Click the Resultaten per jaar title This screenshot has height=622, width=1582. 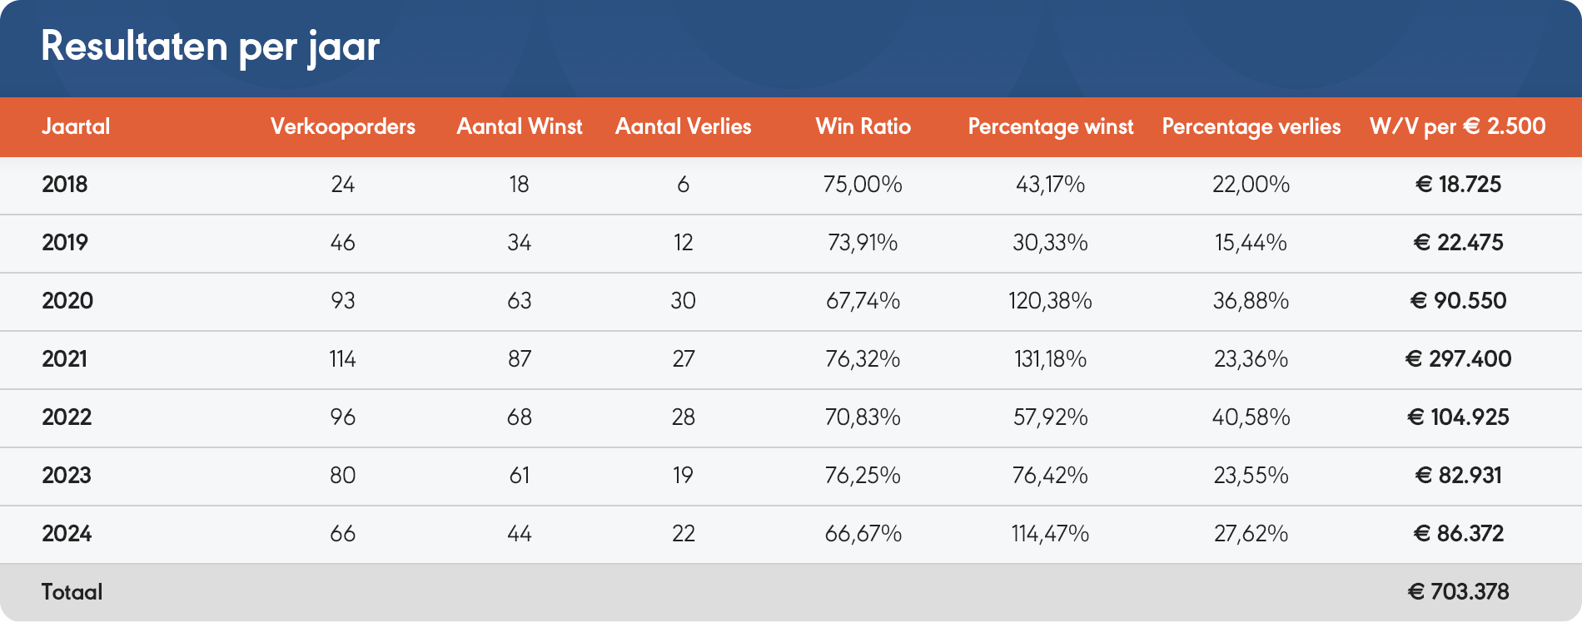[x=211, y=47]
